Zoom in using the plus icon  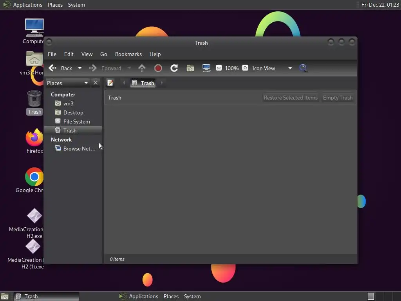(x=245, y=68)
